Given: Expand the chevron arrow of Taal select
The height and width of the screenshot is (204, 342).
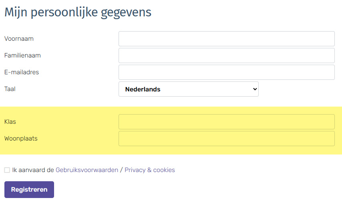Looking at the screenshot, I should 255,89.
